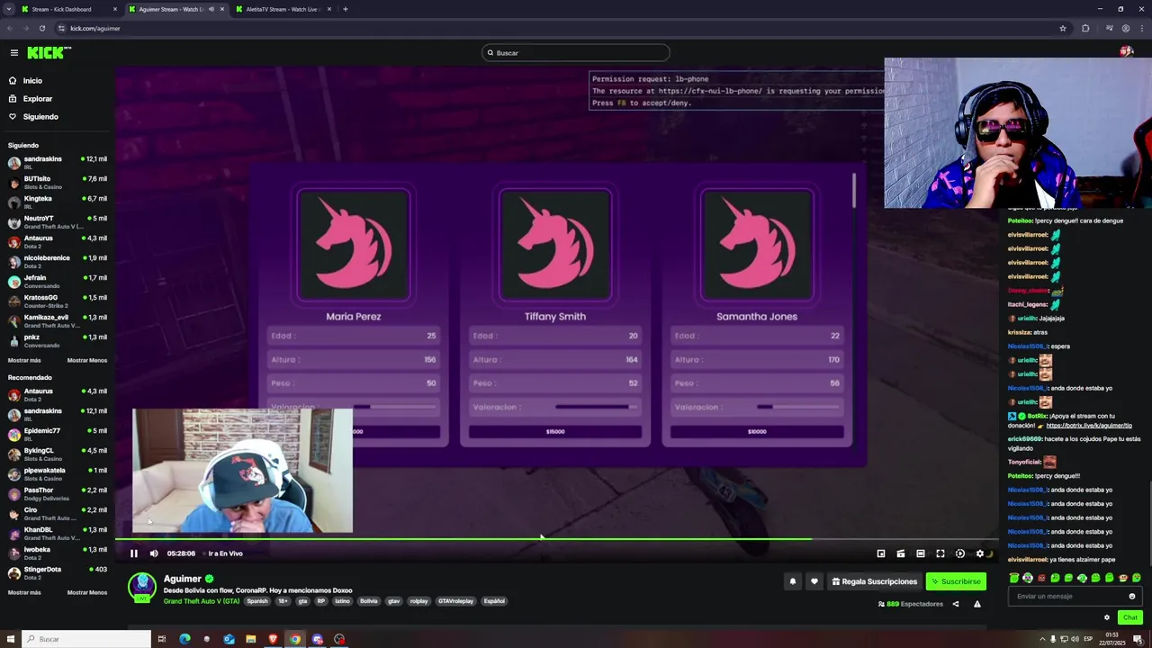This screenshot has width=1152, height=648.
Task: Expand Siguiendo list with Mostrar más
Action: click(24, 360)
